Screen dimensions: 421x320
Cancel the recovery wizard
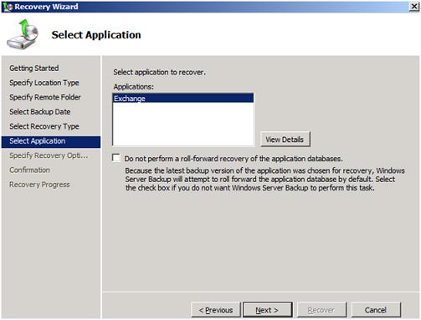376,310
